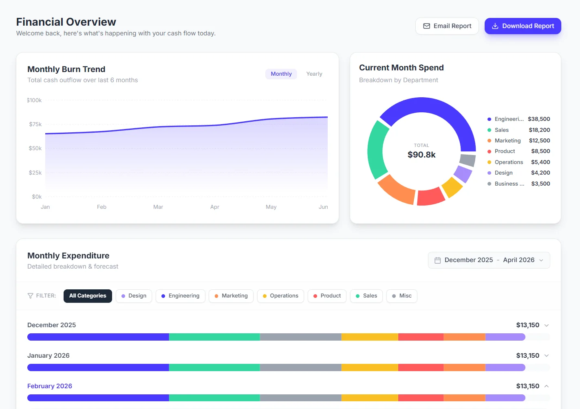Viewport: 580px width, 409px height.
Task: Click the calendar icon in the date range selector
Action: coord(438,260)
